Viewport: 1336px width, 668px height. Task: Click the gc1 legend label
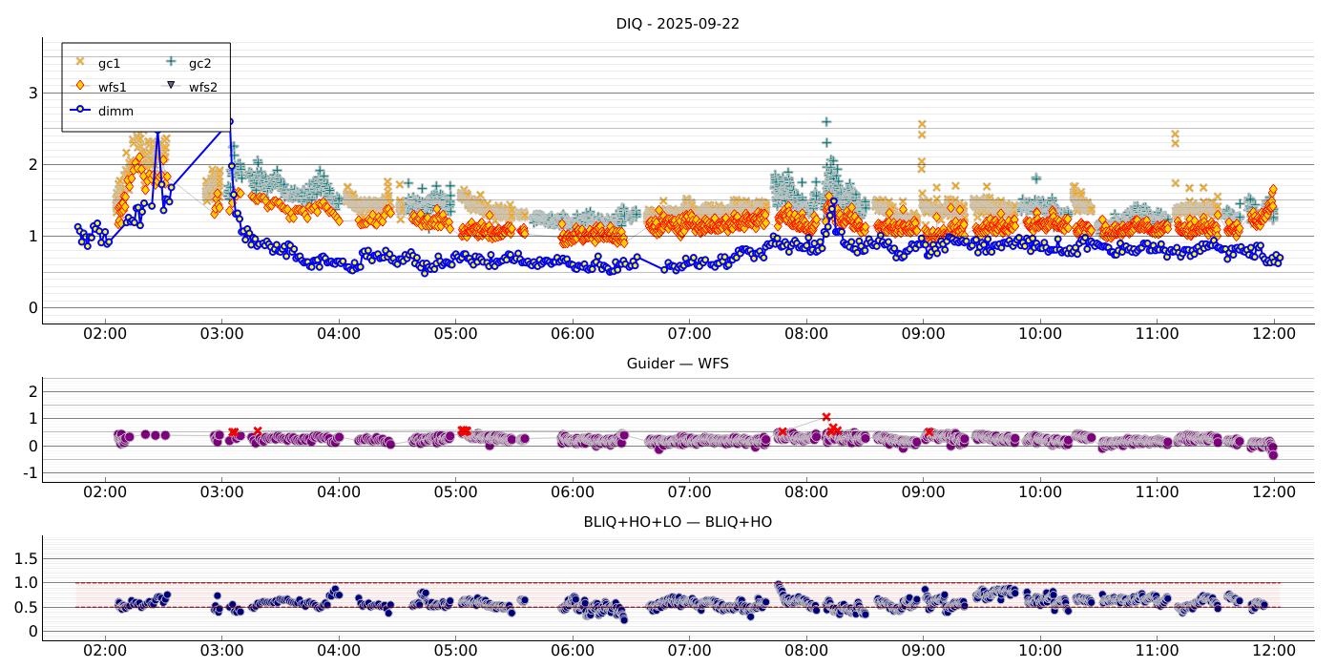(x=109, y=63)
